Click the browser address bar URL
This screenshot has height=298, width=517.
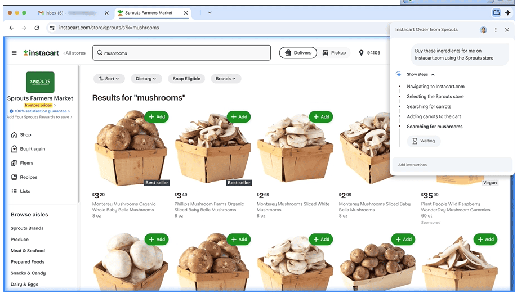109,28
